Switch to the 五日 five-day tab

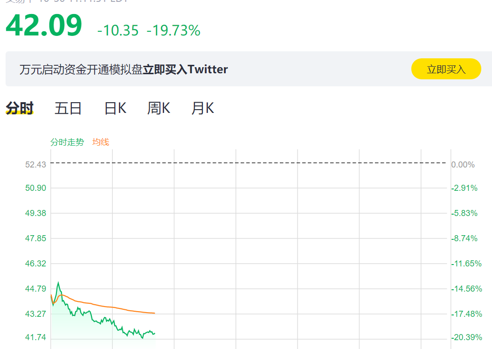click(x=68, y=108)
